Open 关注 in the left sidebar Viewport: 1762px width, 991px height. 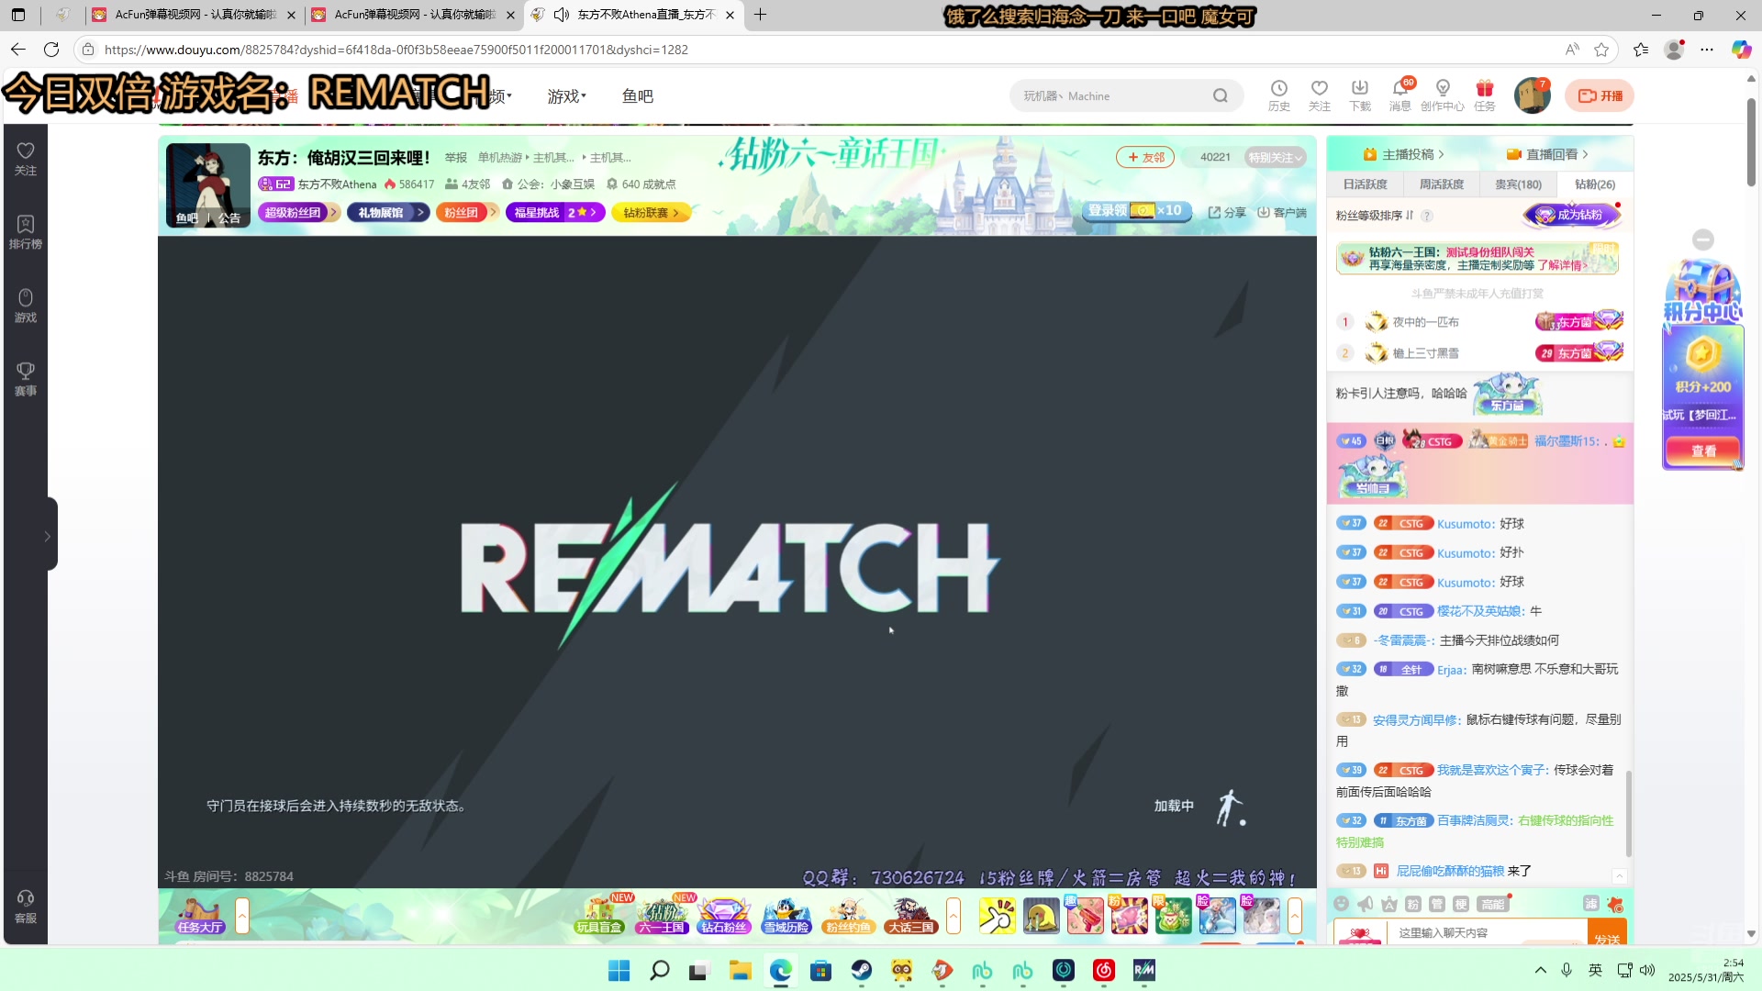tap(26, 159)
